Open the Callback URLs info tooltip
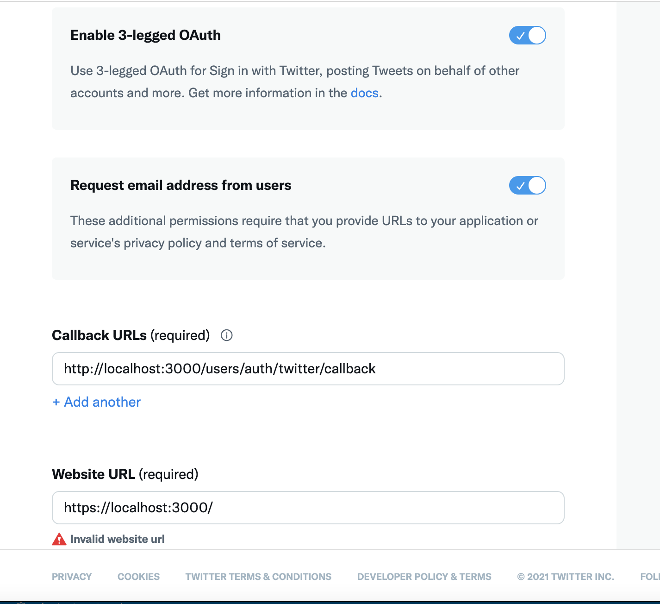 point(227,335)
